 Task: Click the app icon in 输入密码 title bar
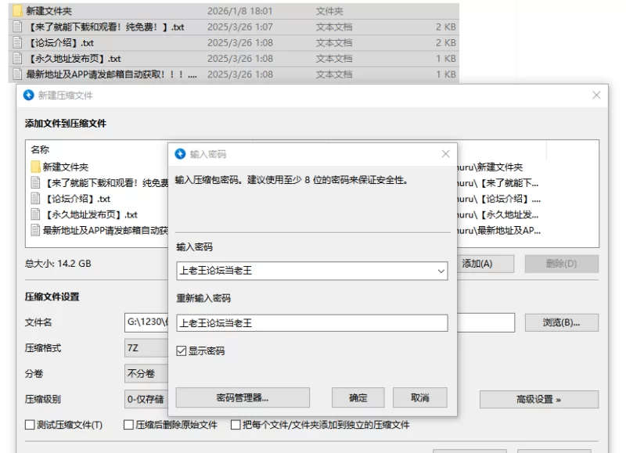click(x=180, y=154)
